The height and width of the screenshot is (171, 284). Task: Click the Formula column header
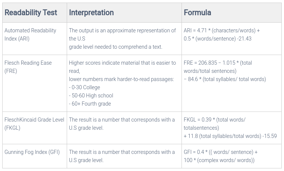197,13
